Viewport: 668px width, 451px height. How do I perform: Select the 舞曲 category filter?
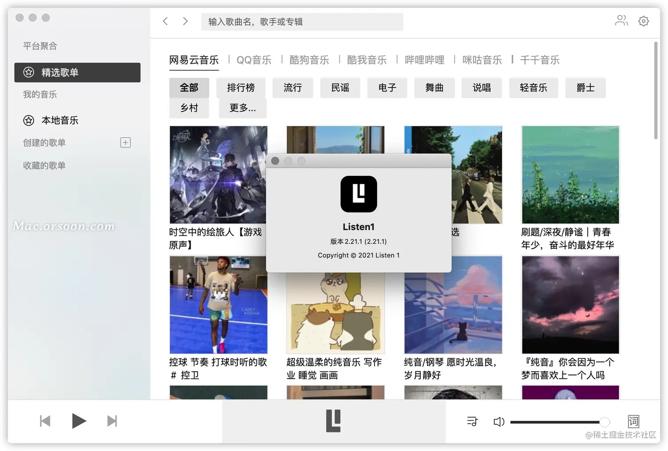coord(434,87)
